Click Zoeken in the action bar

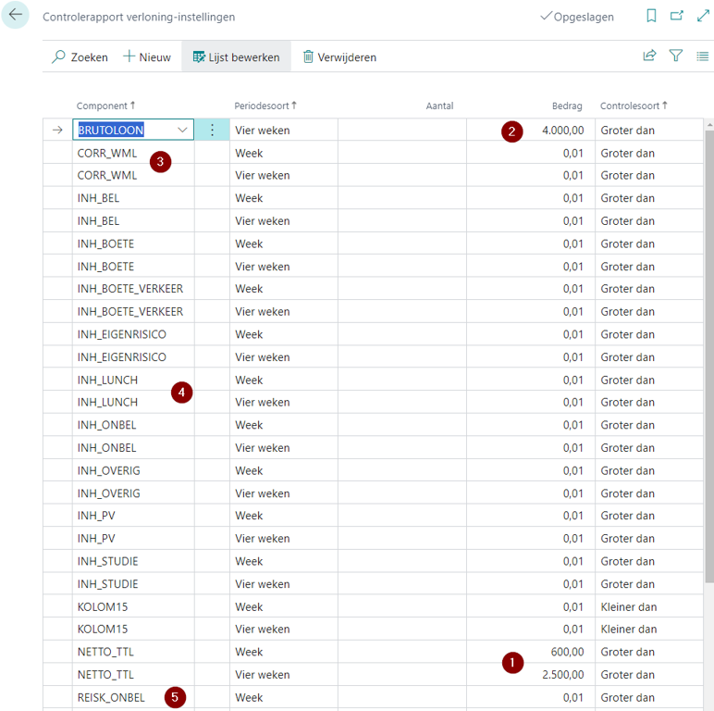[80, 57]
